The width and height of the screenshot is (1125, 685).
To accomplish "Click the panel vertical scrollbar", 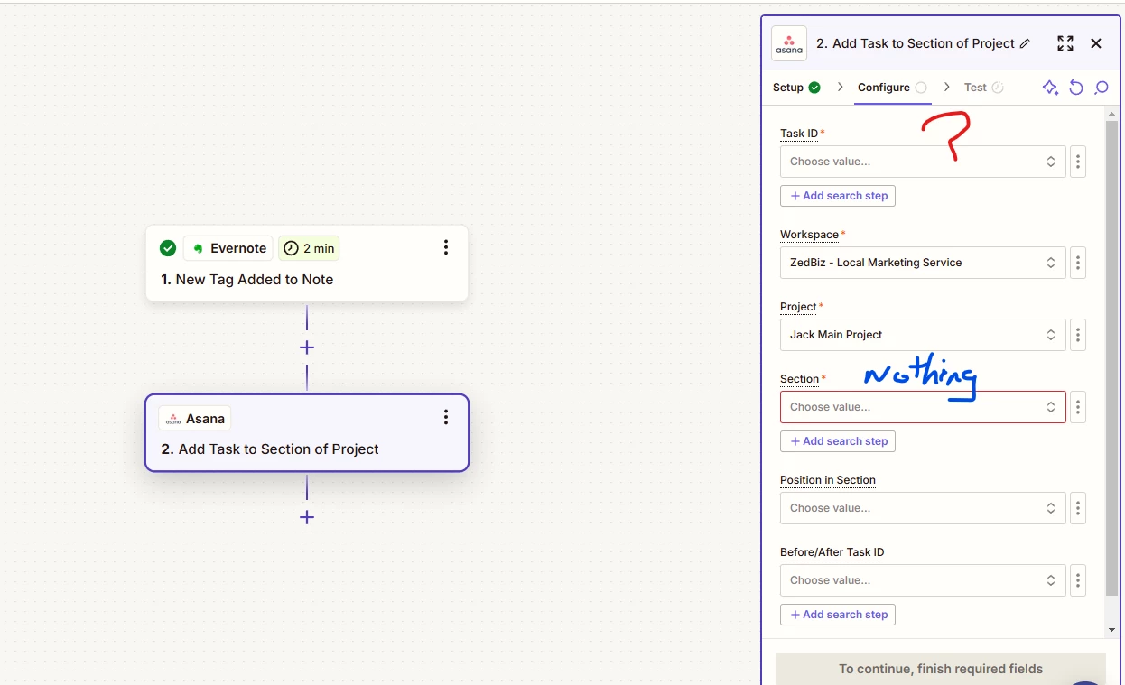I will tap(1111, 356).
